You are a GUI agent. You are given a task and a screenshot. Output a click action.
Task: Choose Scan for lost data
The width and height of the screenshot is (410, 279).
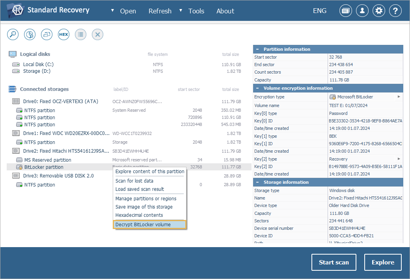point(150,181)
